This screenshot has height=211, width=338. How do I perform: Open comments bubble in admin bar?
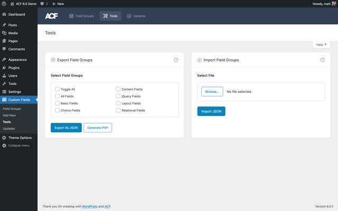[42, 4]
